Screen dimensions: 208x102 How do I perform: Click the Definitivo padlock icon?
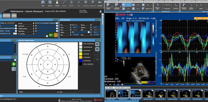tap(71, 2)
